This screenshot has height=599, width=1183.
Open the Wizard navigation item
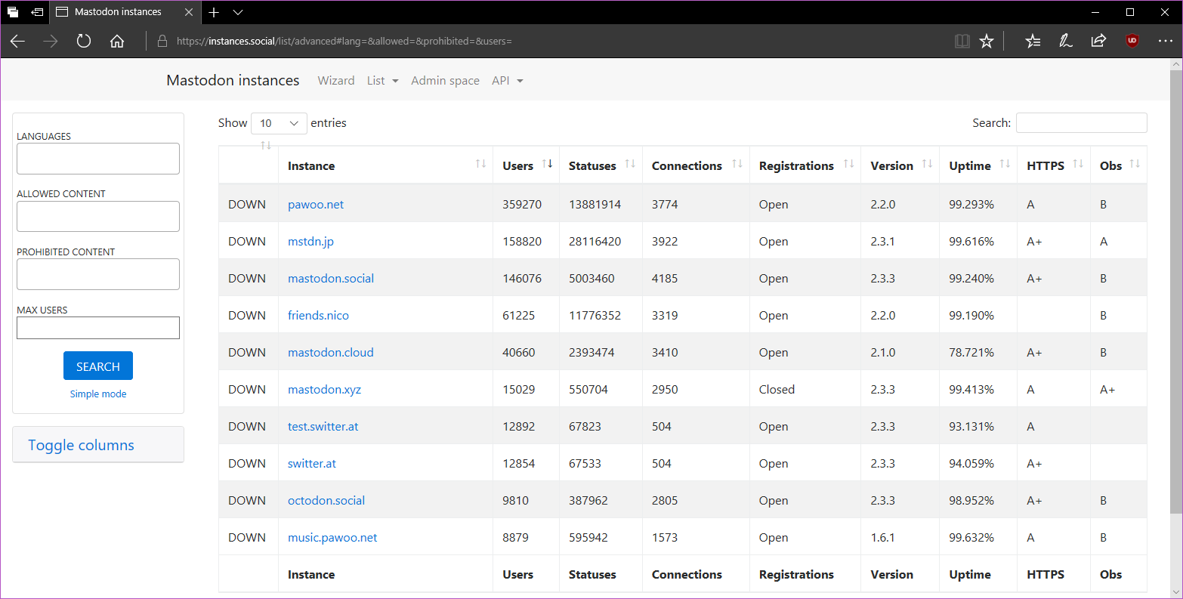[x=336, y=81]
